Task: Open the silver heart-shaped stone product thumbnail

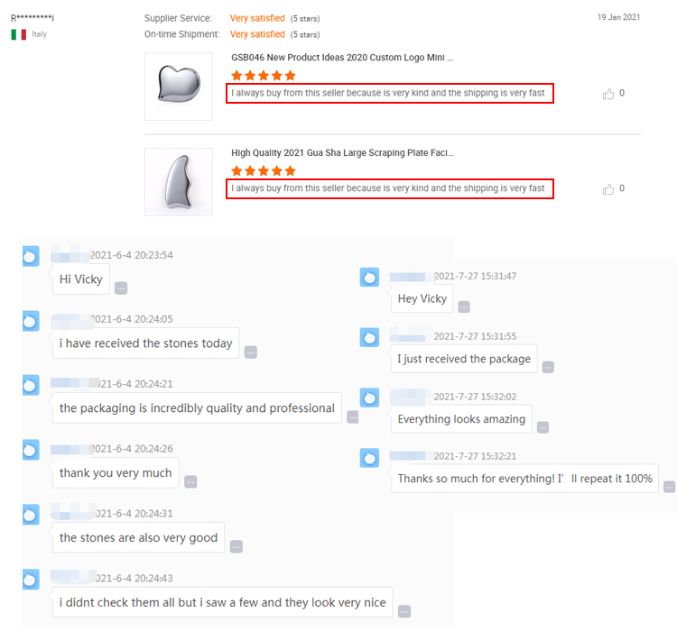Action: [x=179, y=87]
